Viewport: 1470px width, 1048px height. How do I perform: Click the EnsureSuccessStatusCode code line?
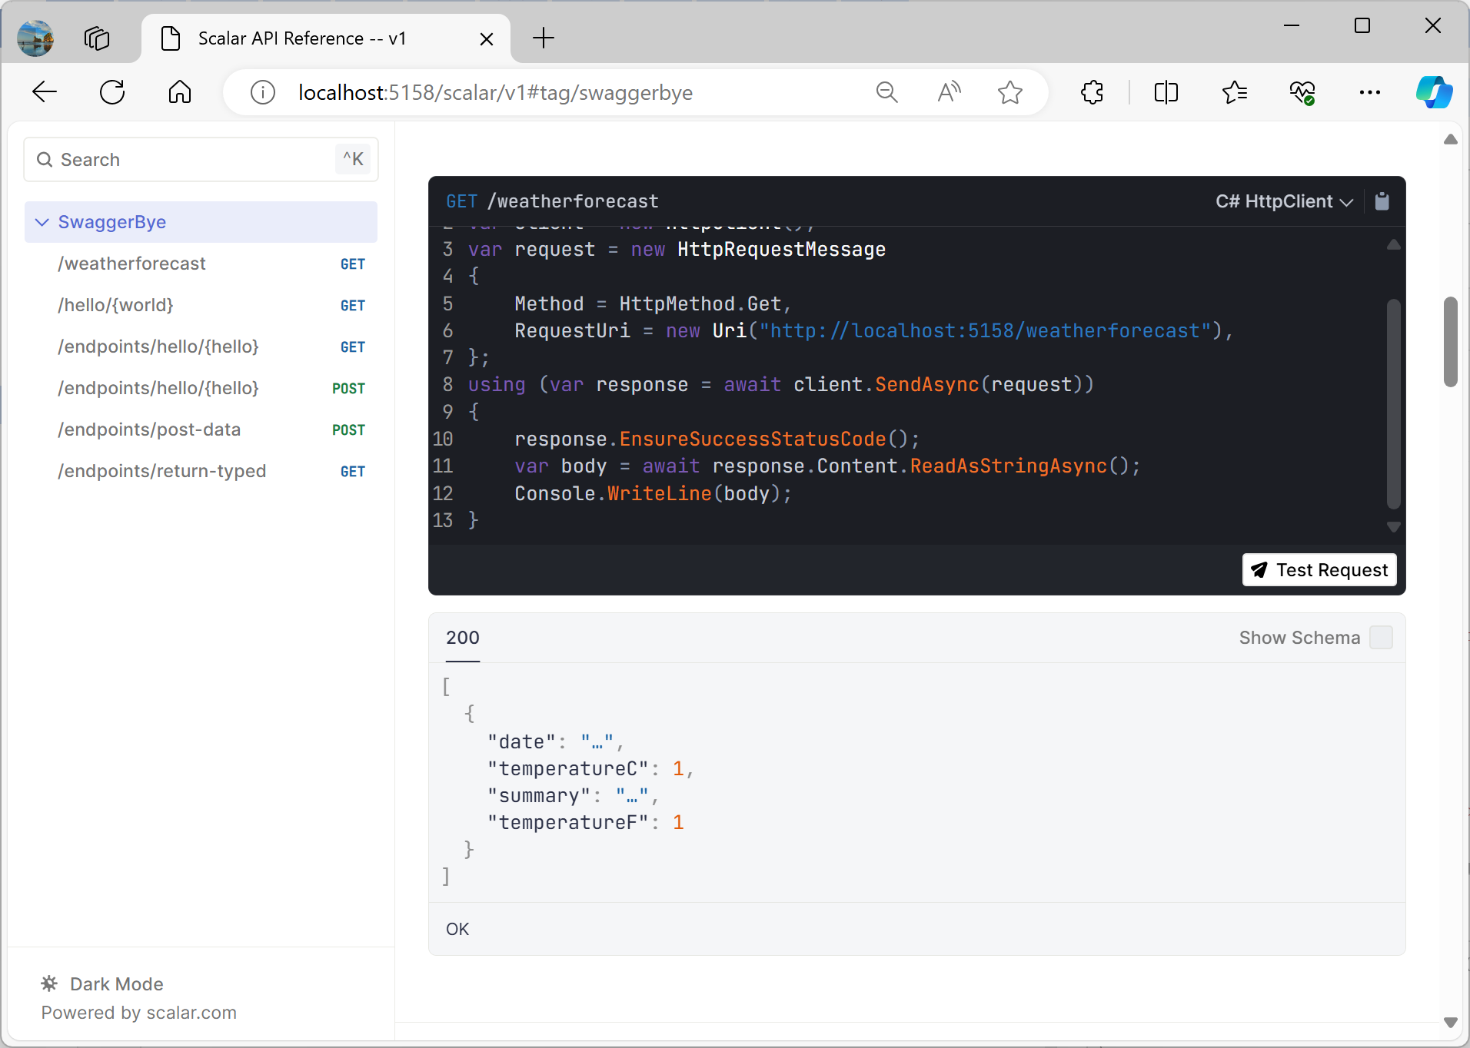pyautogui.click(x=717, y=439)
